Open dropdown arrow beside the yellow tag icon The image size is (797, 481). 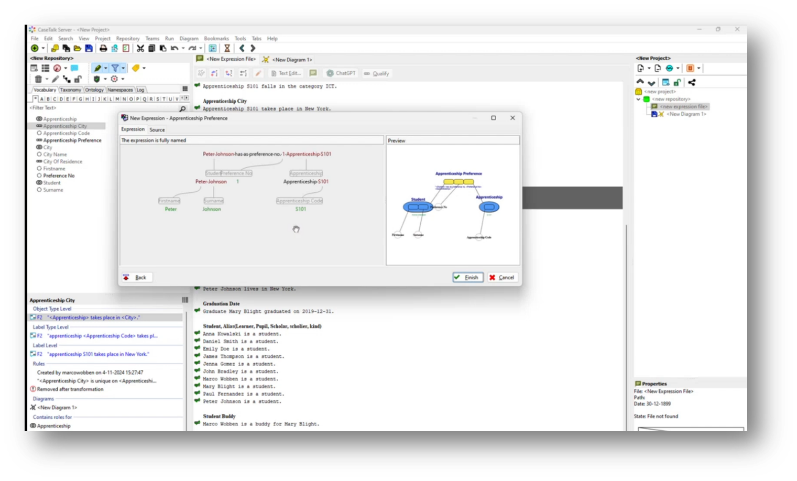pos(144,68)
